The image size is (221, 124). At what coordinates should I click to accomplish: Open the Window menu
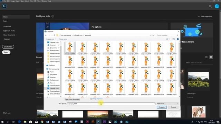tap(44, 1)
